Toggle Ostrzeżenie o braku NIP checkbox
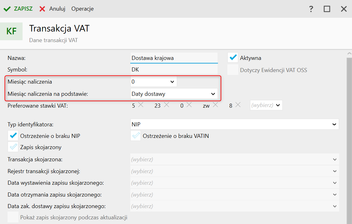This screenshot has height=224, width=352. (13, 136)
